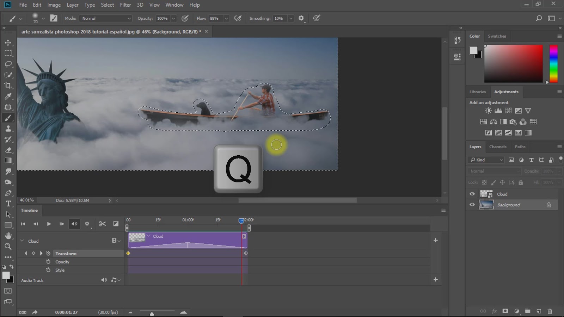Screen dimensions: 564x317
Task: Select the Move tool
Action: pos(8,43)
